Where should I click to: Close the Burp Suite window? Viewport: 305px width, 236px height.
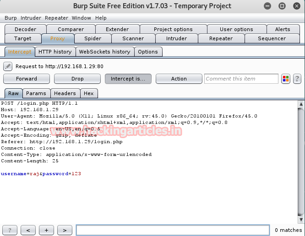coord(297,6)
